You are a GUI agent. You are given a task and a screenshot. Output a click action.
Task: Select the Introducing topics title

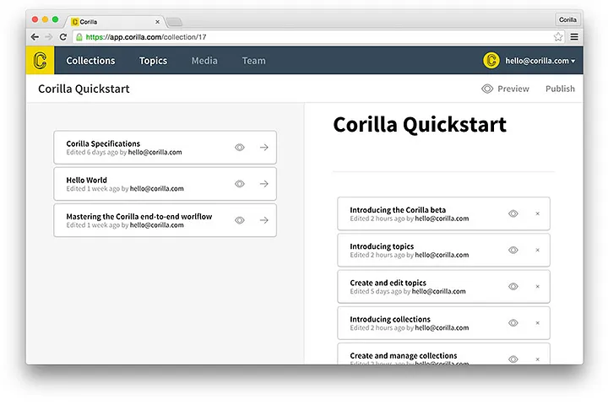382,246
